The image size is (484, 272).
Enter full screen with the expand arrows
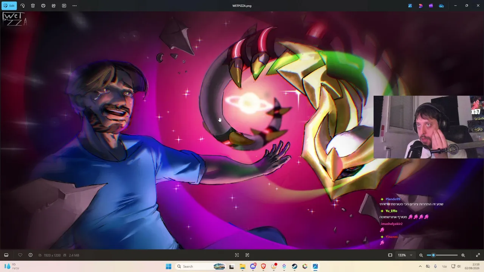(x=478, y=255)
